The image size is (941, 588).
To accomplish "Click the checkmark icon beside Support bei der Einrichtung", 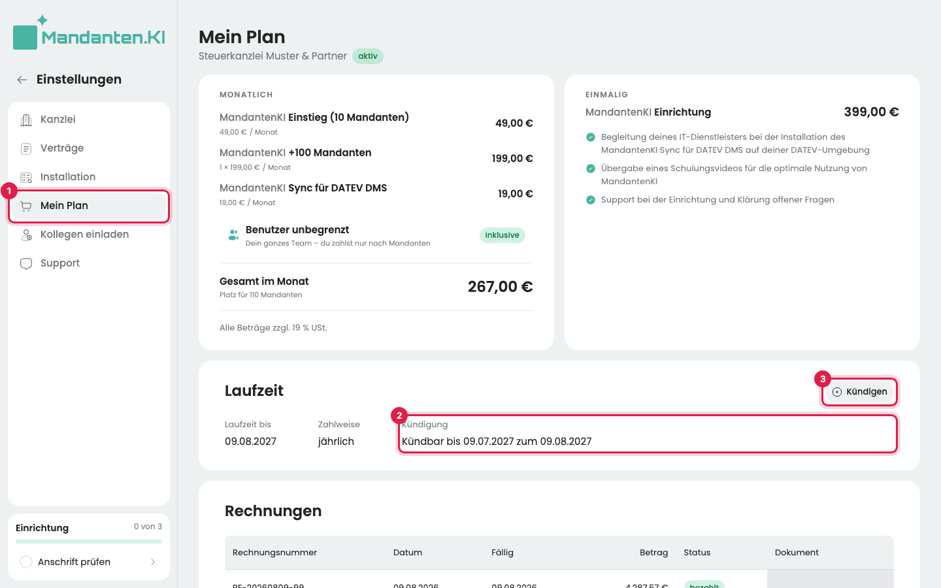I will click(591, 200).
